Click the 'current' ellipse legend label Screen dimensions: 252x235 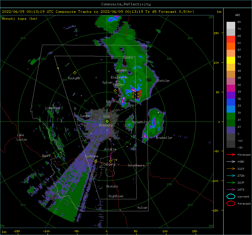coord(243,196)
